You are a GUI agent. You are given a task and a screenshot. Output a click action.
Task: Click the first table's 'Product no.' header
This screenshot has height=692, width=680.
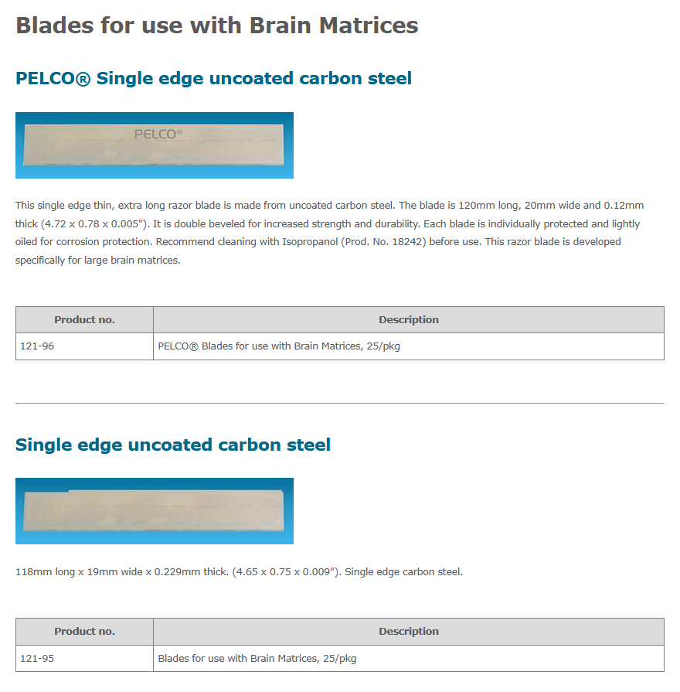click(x=85, y=320)
